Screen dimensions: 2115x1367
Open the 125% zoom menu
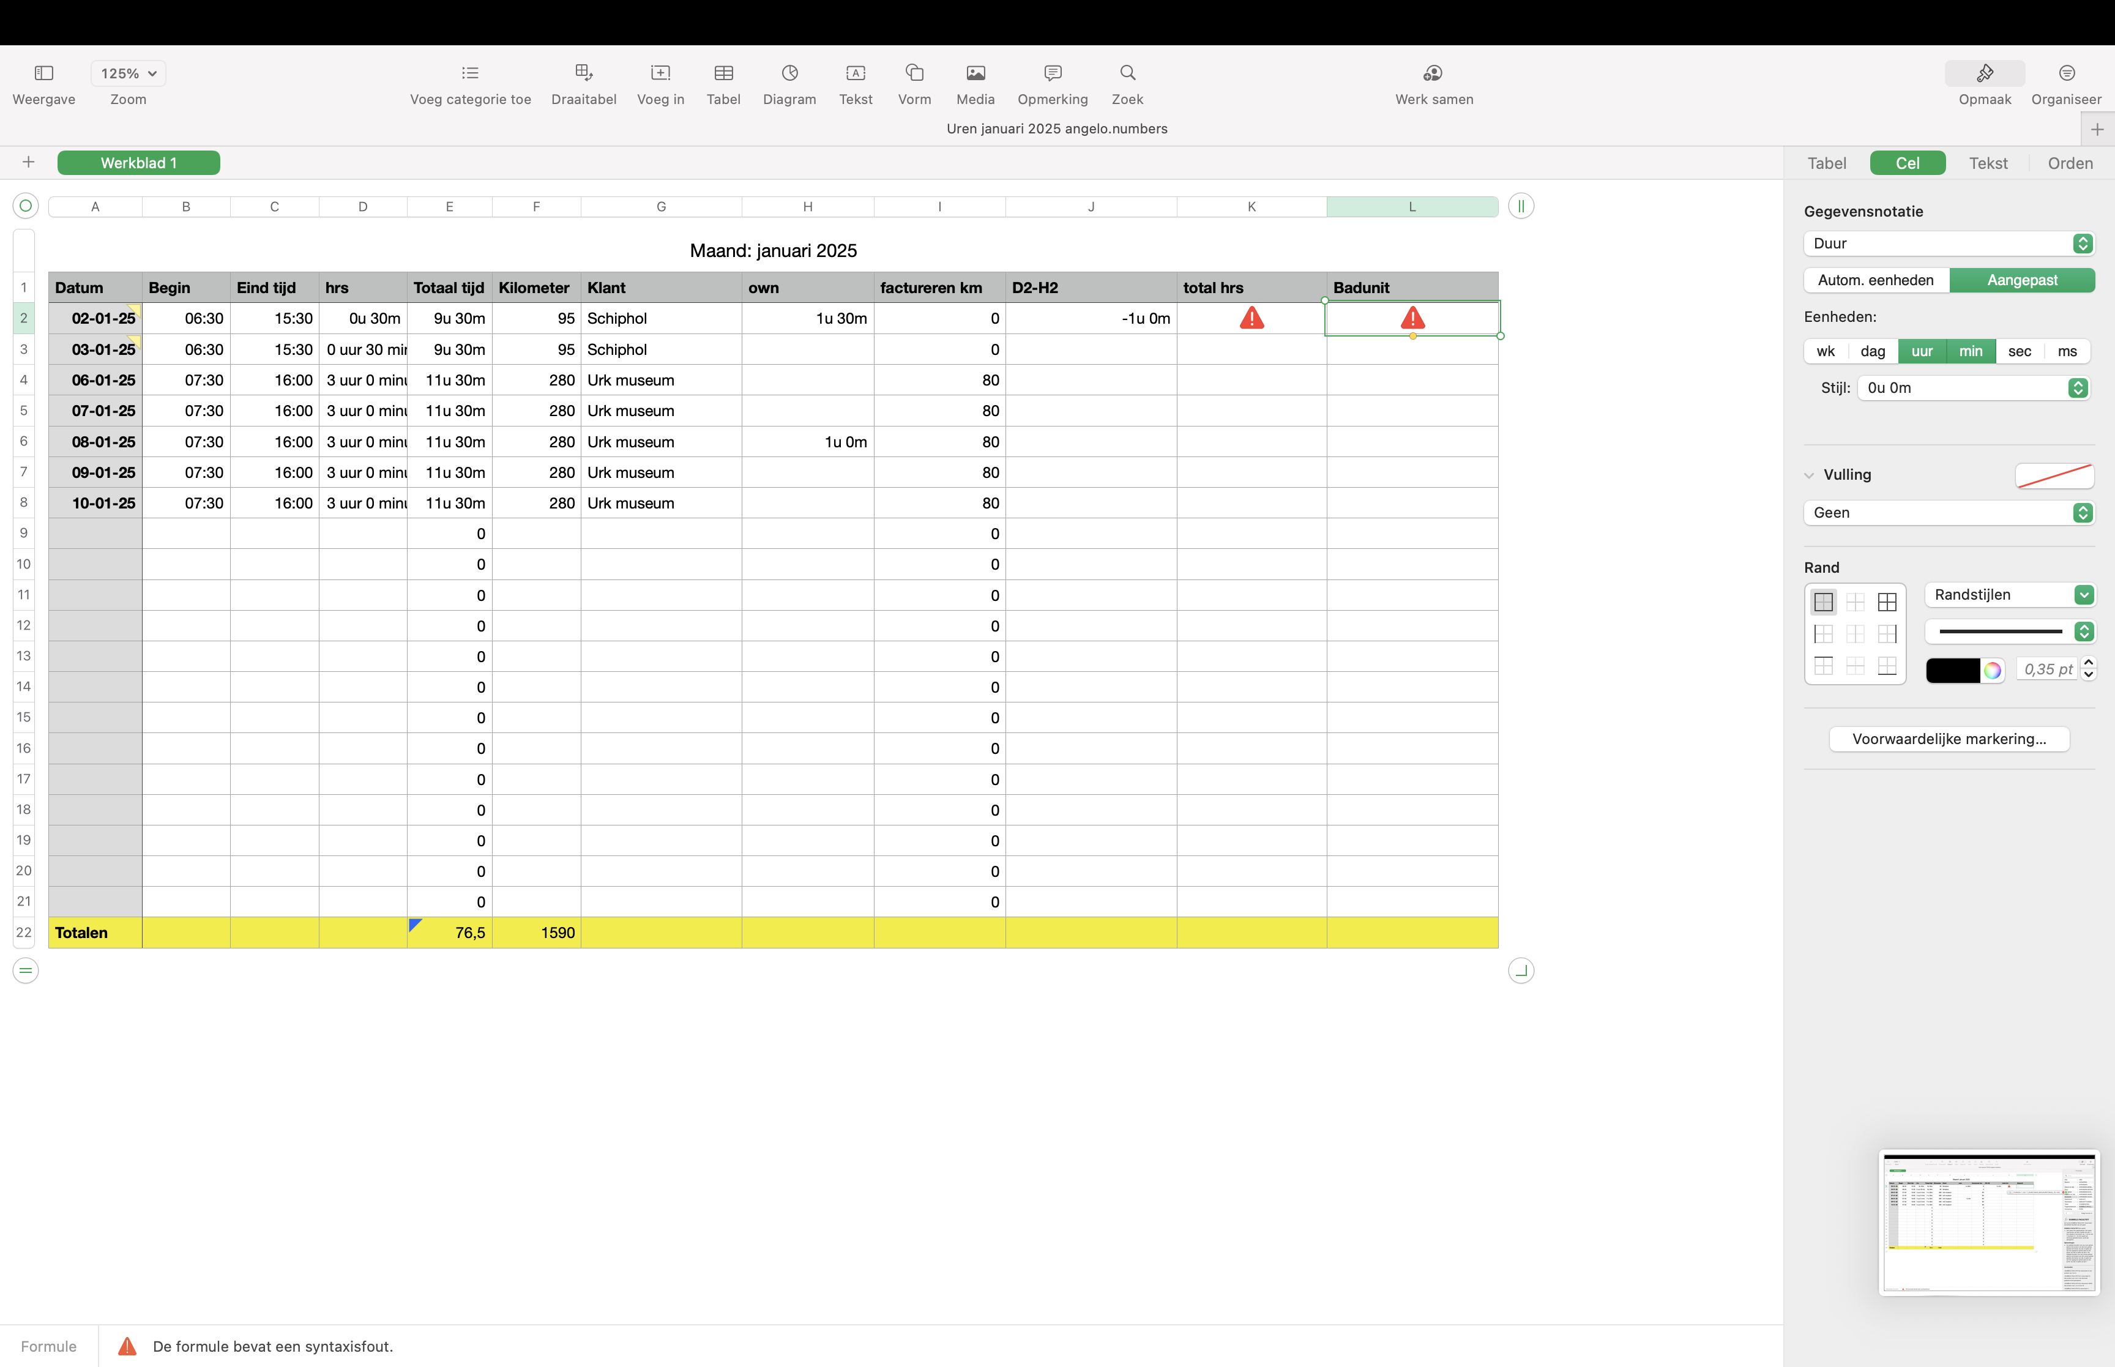pos(128,73)
